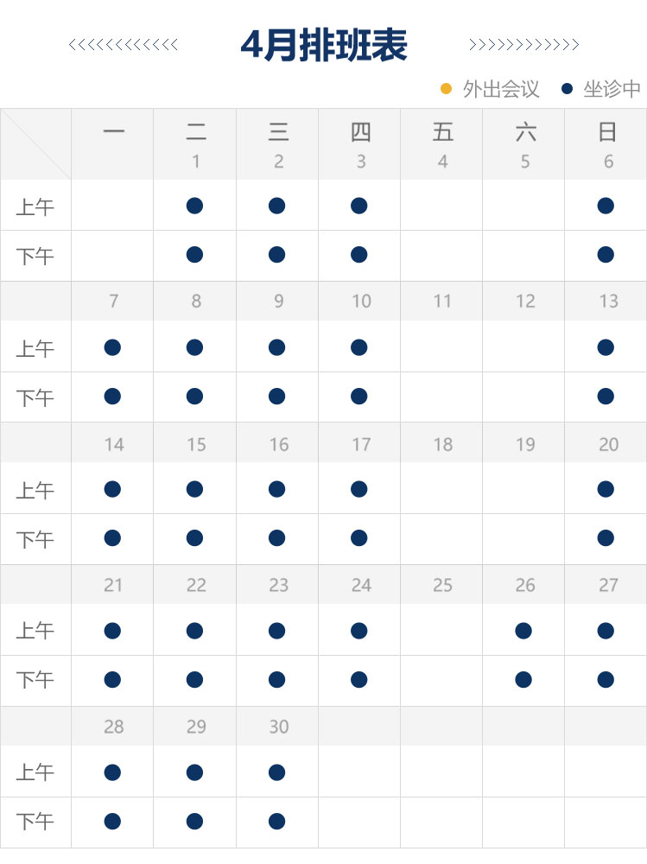Click the dark blue 坐诊中 legend dot
This screenshot has width=647, height=864.
[x=568, y=88]
